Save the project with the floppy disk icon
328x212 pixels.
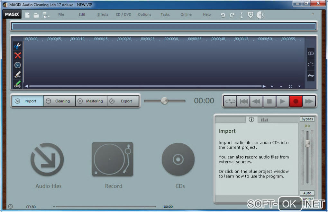click(x=45, y=15)
